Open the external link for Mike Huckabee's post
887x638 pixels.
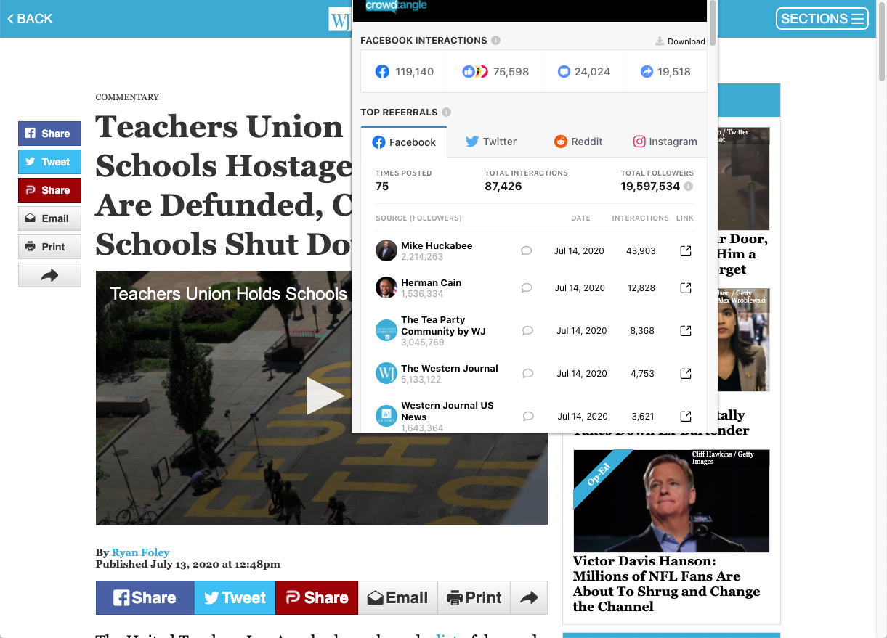pyautogui.click(x=685, y=250)
